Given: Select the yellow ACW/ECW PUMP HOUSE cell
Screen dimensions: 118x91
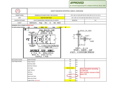Looking at the screenshot, I should [46, 18].
